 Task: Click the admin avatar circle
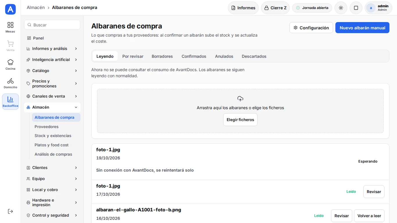[371, 8]
